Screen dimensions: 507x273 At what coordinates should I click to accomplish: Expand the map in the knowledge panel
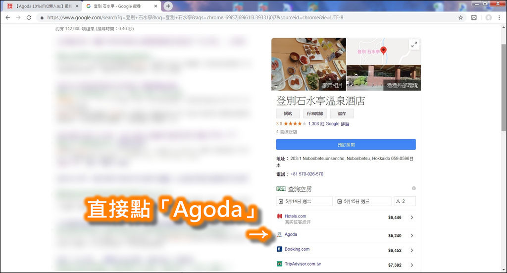pyautogui.click(x=414, y=45)
